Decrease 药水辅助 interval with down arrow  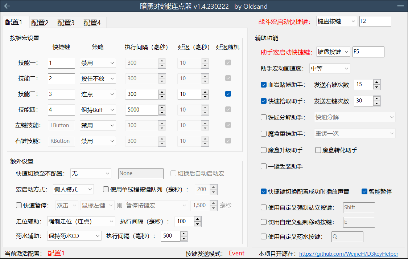click(x=184, y=238)
